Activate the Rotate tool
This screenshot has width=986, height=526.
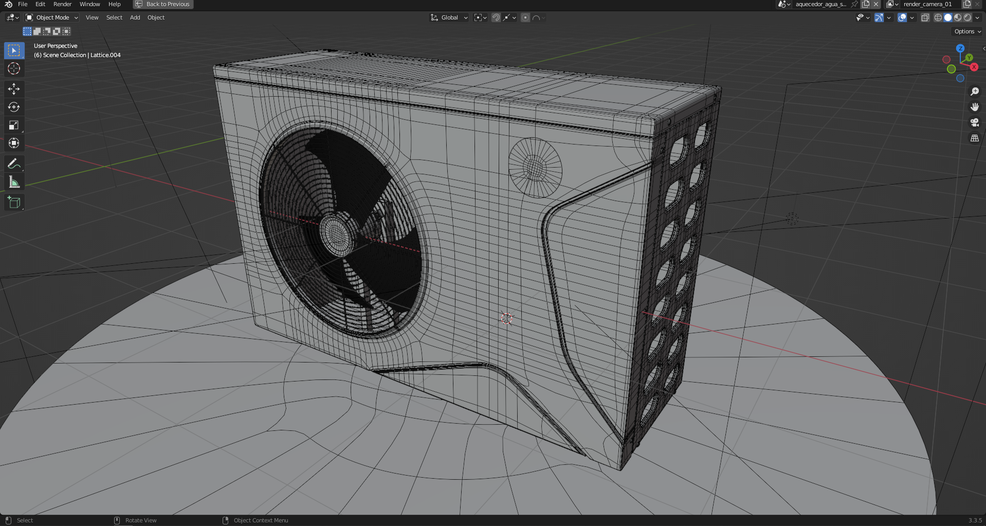14,107
